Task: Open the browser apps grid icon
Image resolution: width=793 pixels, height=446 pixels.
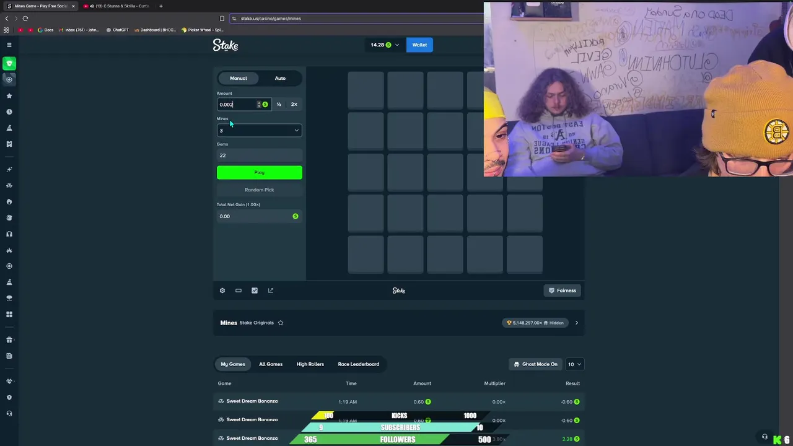Action: click(x=6, y=30)
